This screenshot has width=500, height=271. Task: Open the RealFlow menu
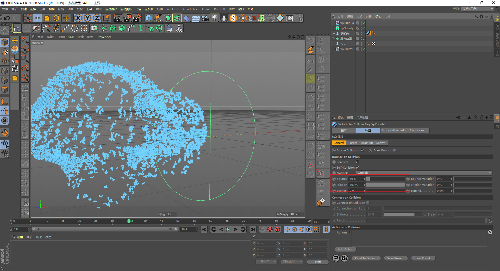(x=172, y=9)
